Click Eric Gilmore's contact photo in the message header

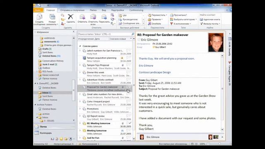(216, 42)
